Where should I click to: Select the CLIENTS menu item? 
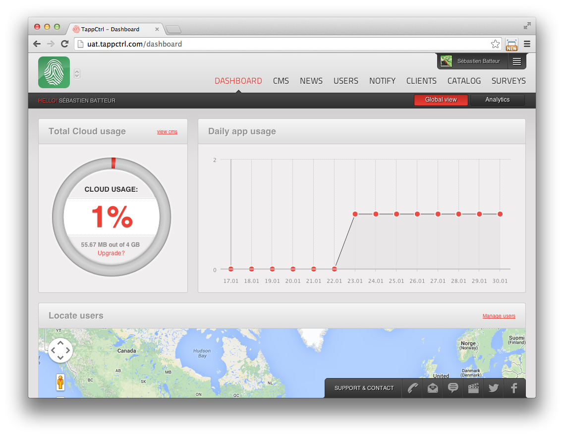tap(421, 81)
